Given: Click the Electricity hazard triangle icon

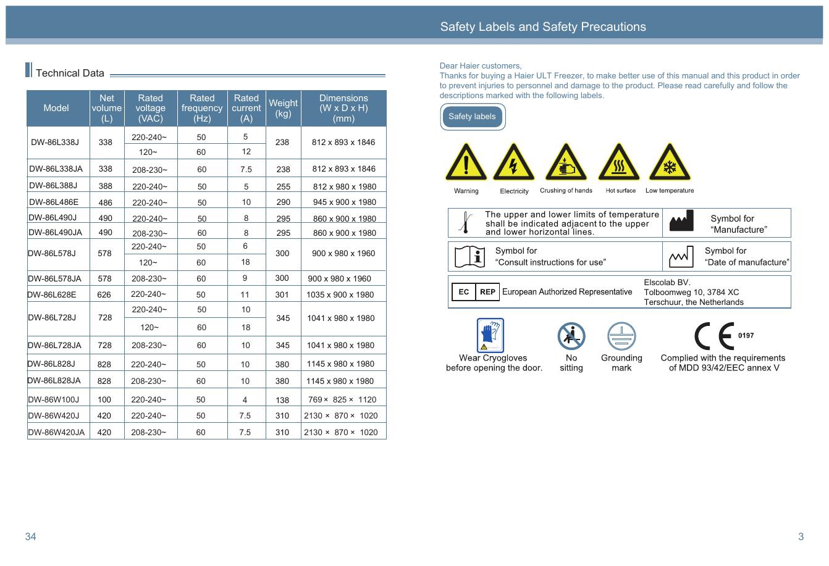Looking at the screenshot, I should [x=513, y=164].
